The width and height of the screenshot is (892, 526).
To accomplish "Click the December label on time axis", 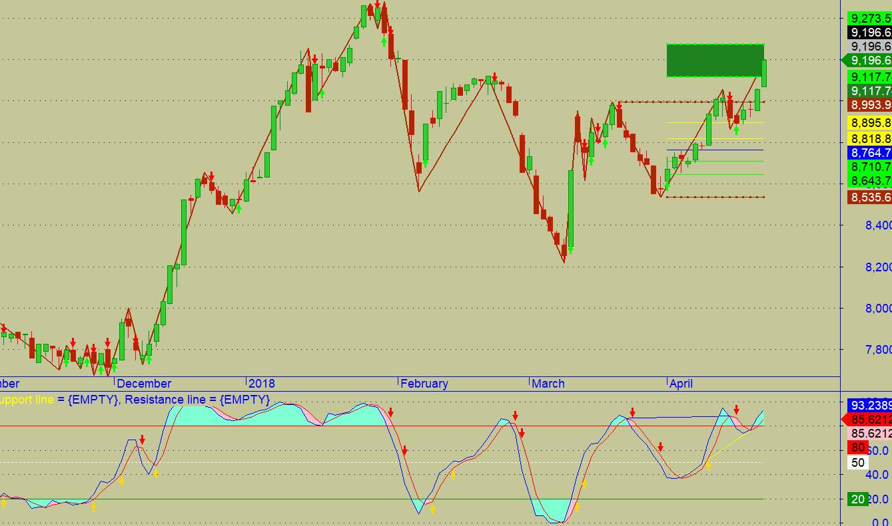I will click(x=144, y=384).
